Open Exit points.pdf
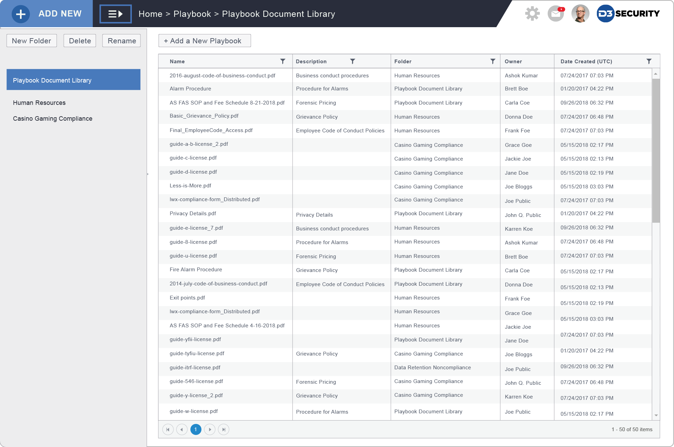 (x=187, y=298)
